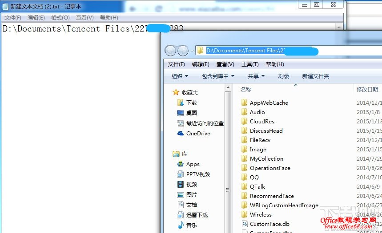Open 下载 in favorites sidebar
Viewport: 382px width, 233px height.
coord(192,103)
